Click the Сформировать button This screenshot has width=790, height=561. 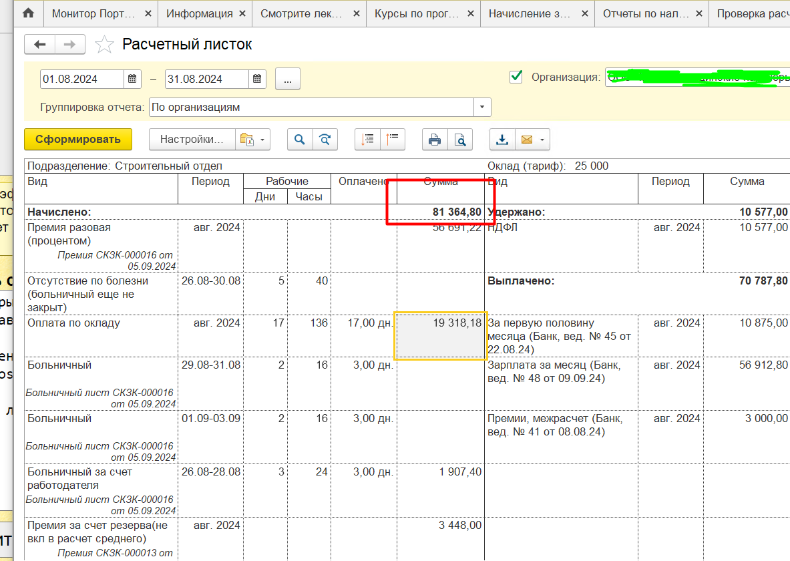click(x=78, y=139)
